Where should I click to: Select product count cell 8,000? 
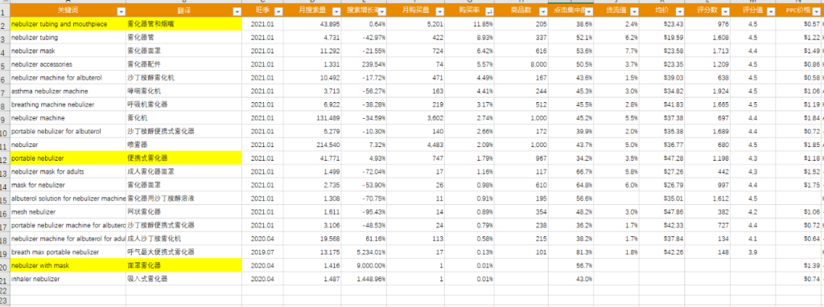coord(521,64)
